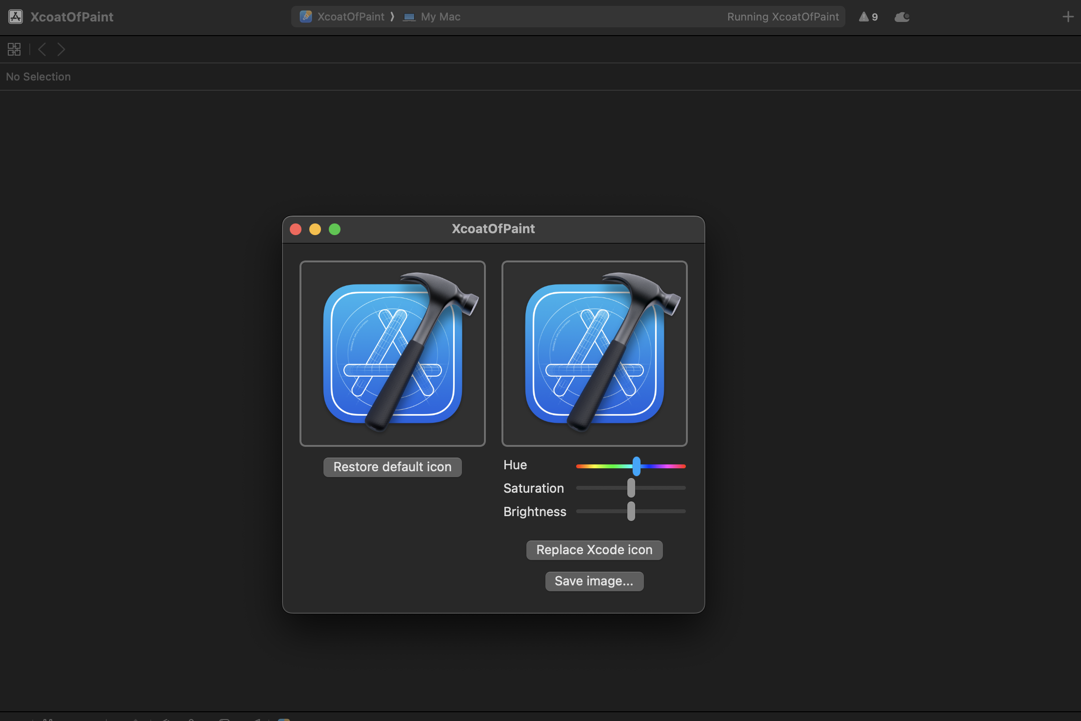The height and width of the screenshot is (721, 1081).
Task: Click the XcoatOfPaint project icon top-left
Action: 16,17
